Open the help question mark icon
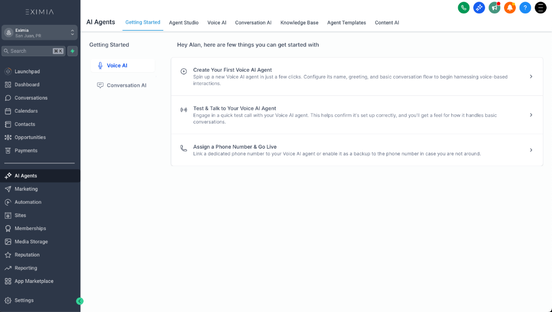Image resolution: width=552 pixels, height=312 pixels. [525, 8]
